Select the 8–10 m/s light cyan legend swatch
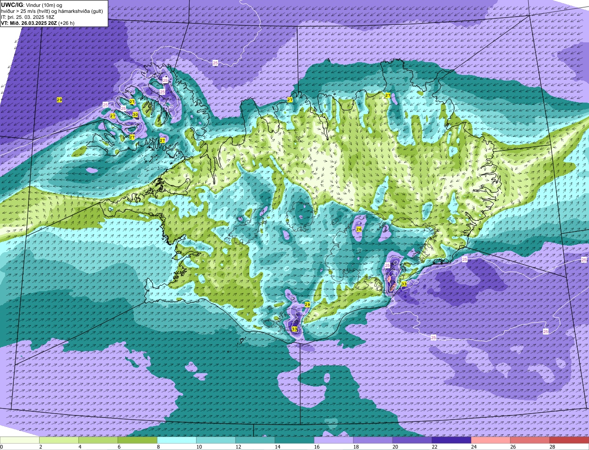Viewport: 589px width, 450px height. (x=177, y=440)
